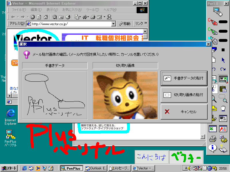This screenshot has width=230, height=172.
Task: Click the Excel icon in PenPlus palette
Action: point(213,129)
